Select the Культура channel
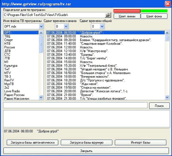Image resolution: width=172 pixels, height=156 pixels. 21,66
